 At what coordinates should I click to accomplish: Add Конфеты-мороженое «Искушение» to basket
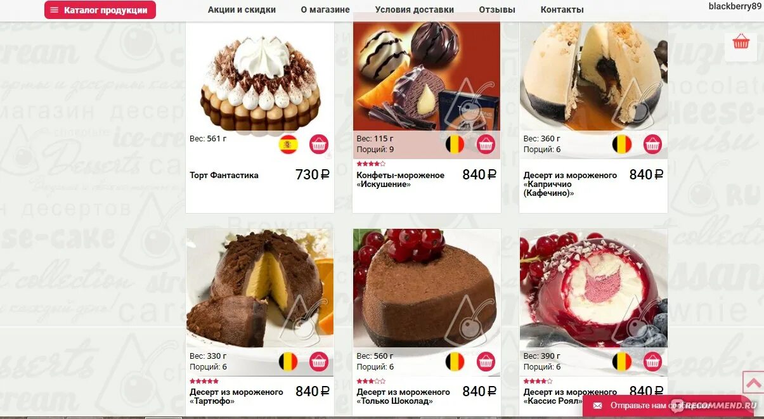coord(486,145)
